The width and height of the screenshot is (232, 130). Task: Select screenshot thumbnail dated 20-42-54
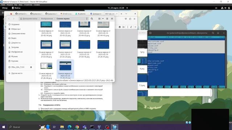coord(46,25)
